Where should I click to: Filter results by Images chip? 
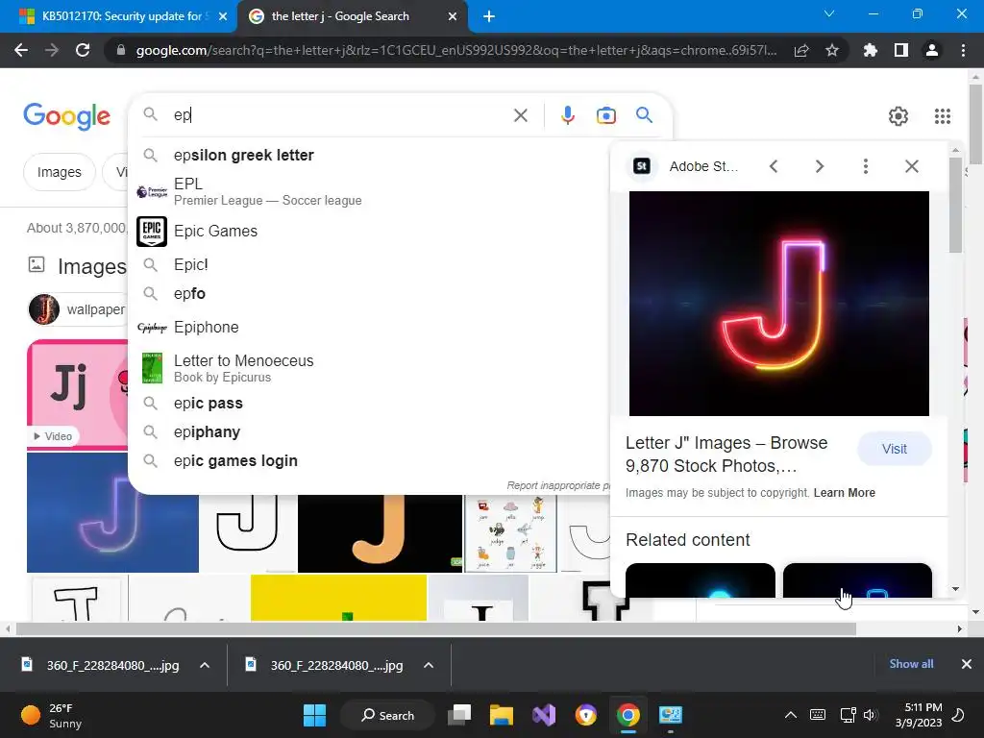[x=59, y=172]
